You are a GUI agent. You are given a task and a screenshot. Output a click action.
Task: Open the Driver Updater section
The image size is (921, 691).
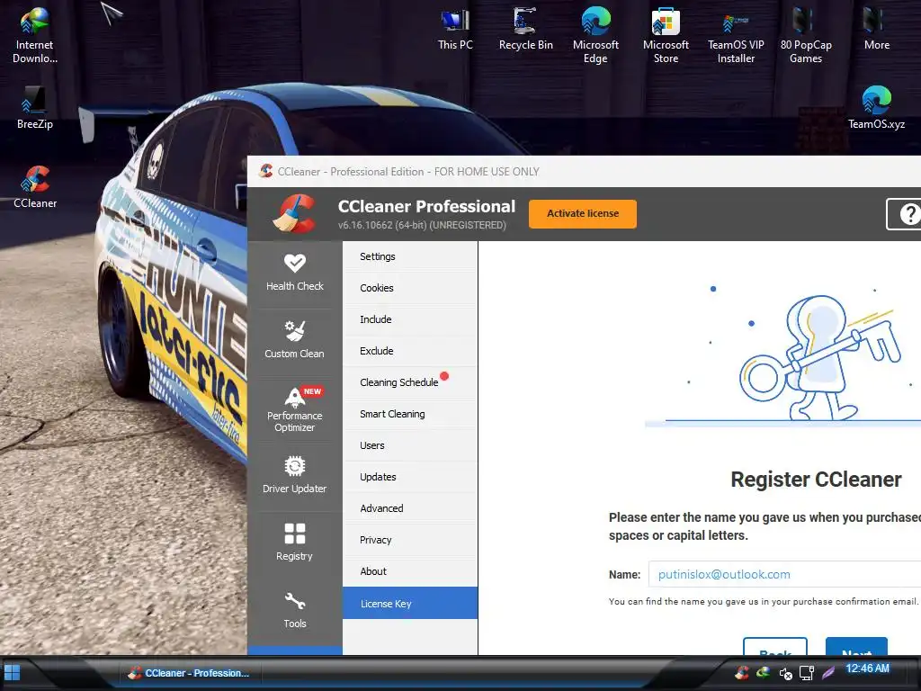[x=294, y=475]
